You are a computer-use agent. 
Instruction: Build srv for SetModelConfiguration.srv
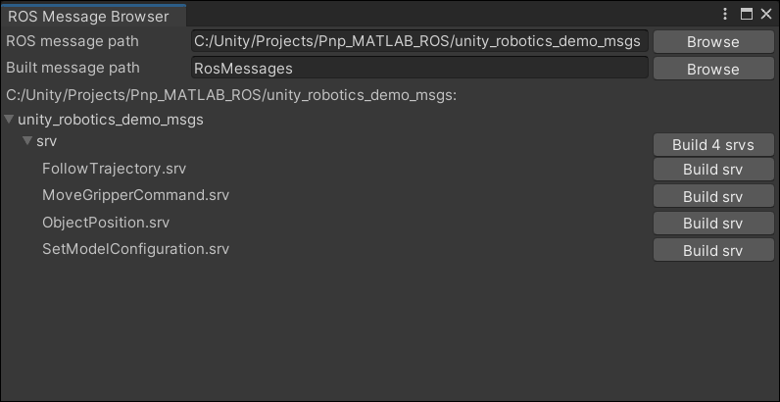(x=712, y=250)
